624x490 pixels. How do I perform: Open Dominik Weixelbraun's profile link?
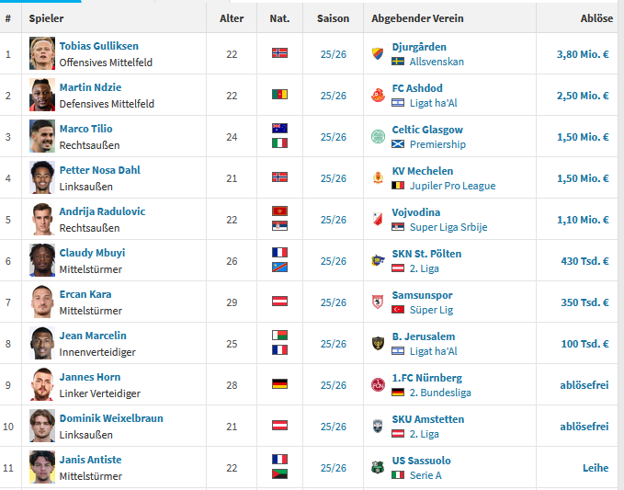111,418
